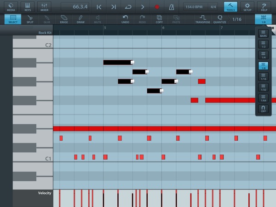276x207 pixels.
Task: Tap the C2 piano key
Action: tap(33, 44)
